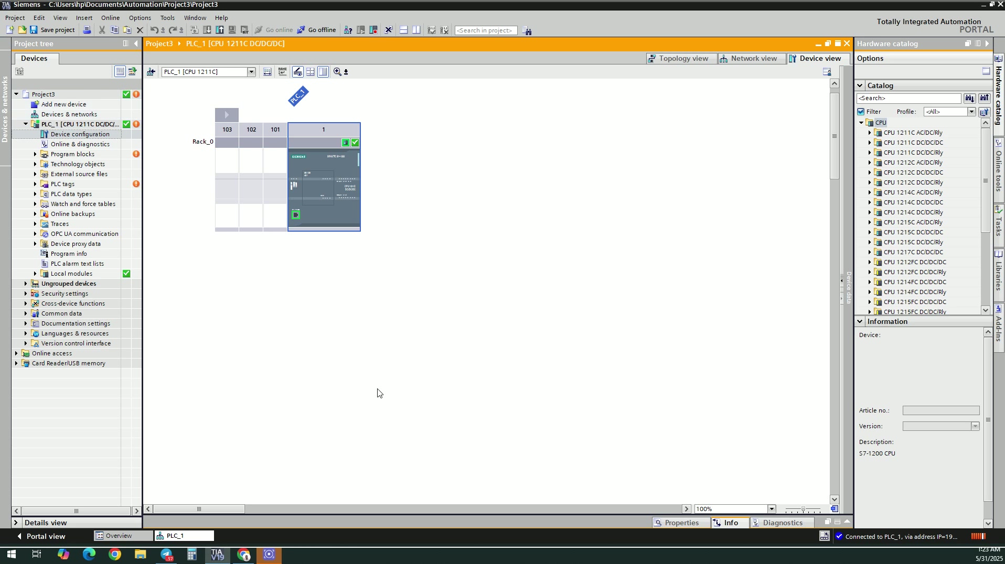Switch to Portal view

click(41, 536)
